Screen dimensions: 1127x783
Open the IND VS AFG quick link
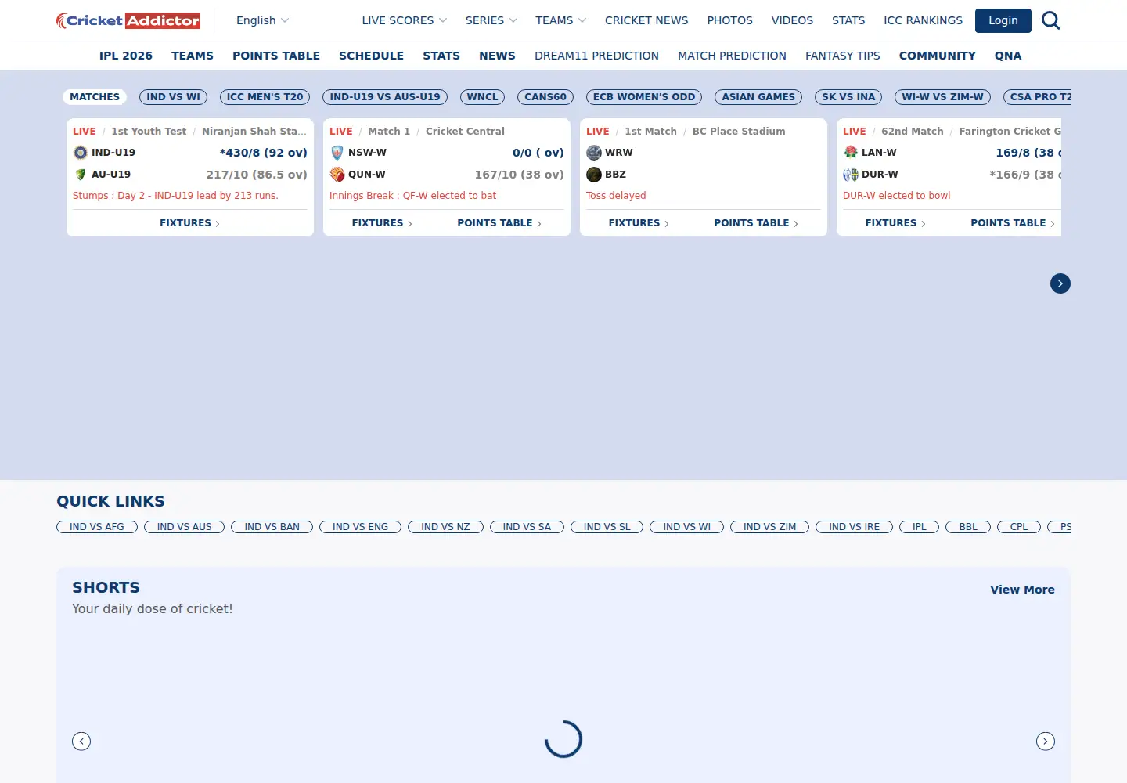tap(97, 527)
